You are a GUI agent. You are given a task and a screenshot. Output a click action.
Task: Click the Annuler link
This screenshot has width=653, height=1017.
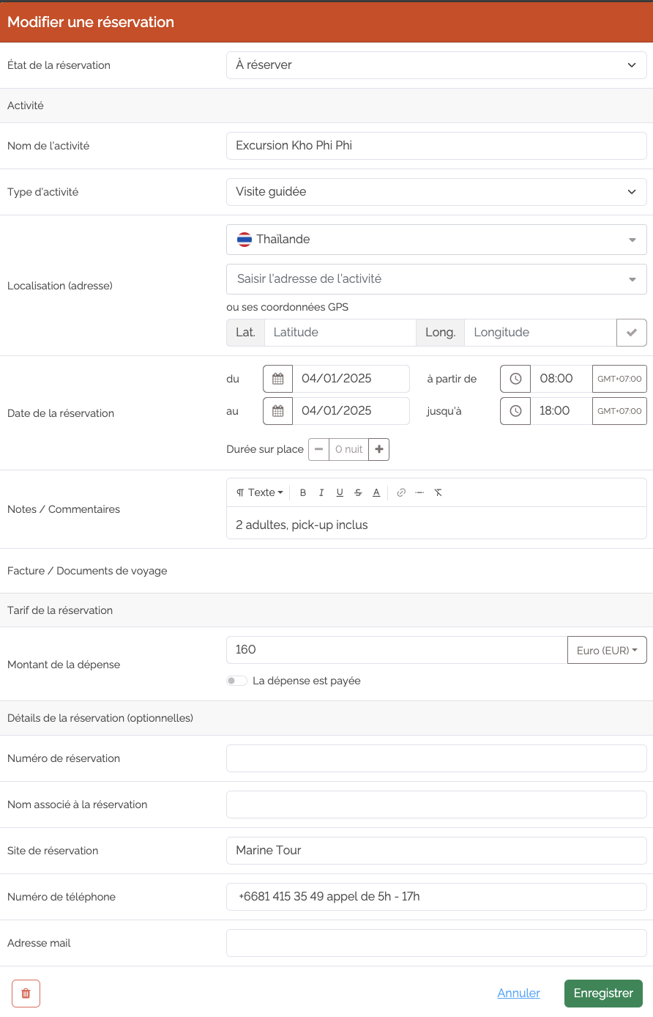click(518, 994)
